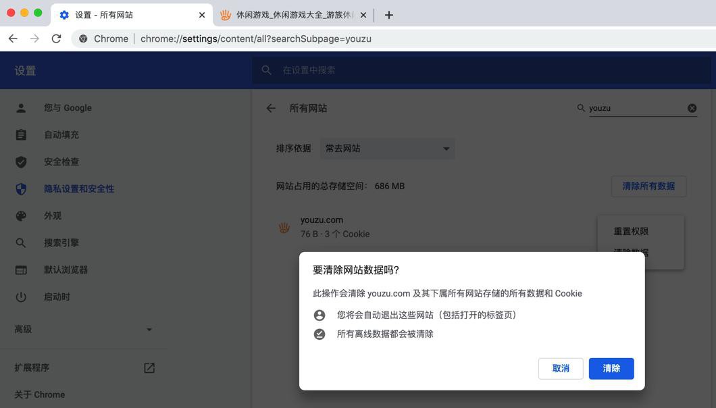The width and height of the screenshot is (716, 408).
Task: Click the youzu.com site entry
Action: pyautogui.click(x=322, y=220)
